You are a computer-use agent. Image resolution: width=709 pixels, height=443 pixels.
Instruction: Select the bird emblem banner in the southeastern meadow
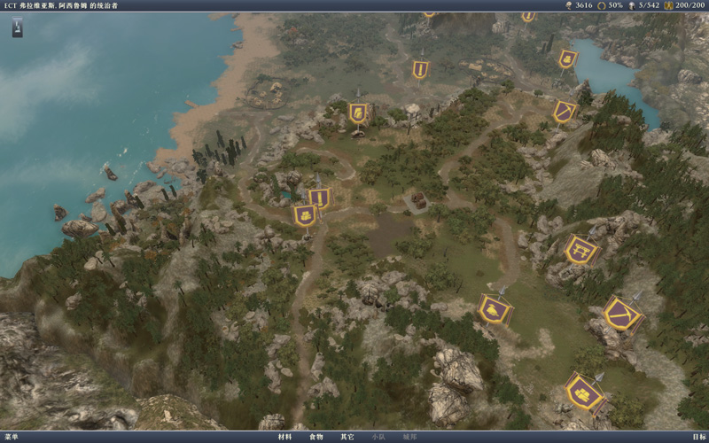click(x=495, y=309)
